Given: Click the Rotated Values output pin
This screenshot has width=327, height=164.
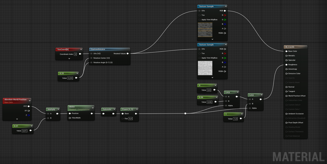Looking at the screenshot, I should click(x=128, y=54).
